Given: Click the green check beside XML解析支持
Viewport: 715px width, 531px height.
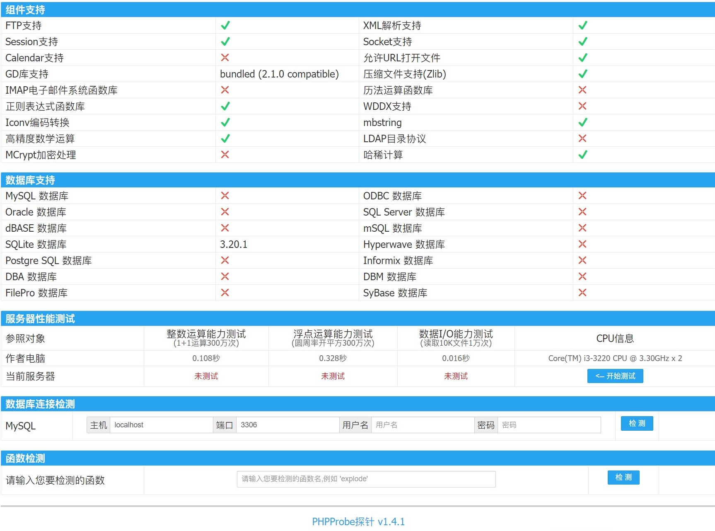Looking at the screenshot, I should pos(582,25).
